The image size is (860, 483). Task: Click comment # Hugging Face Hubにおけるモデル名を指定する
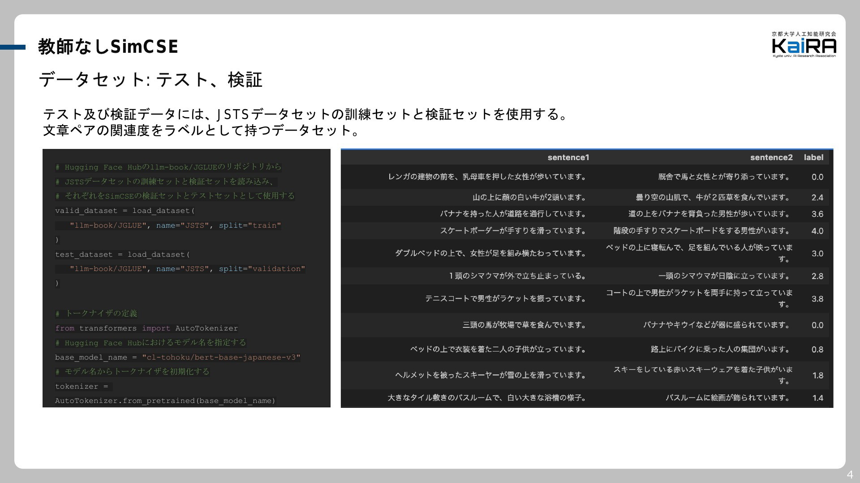151,343
